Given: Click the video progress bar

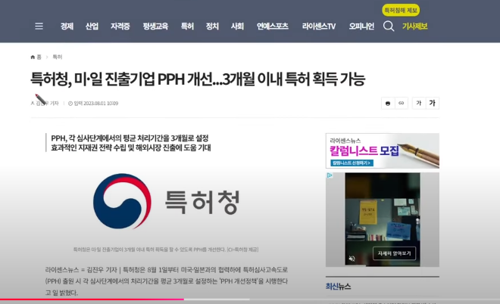Looking at the screenshot, I should tap(250, 299).
